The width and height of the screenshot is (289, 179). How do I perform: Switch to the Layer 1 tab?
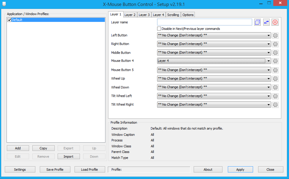116,14
